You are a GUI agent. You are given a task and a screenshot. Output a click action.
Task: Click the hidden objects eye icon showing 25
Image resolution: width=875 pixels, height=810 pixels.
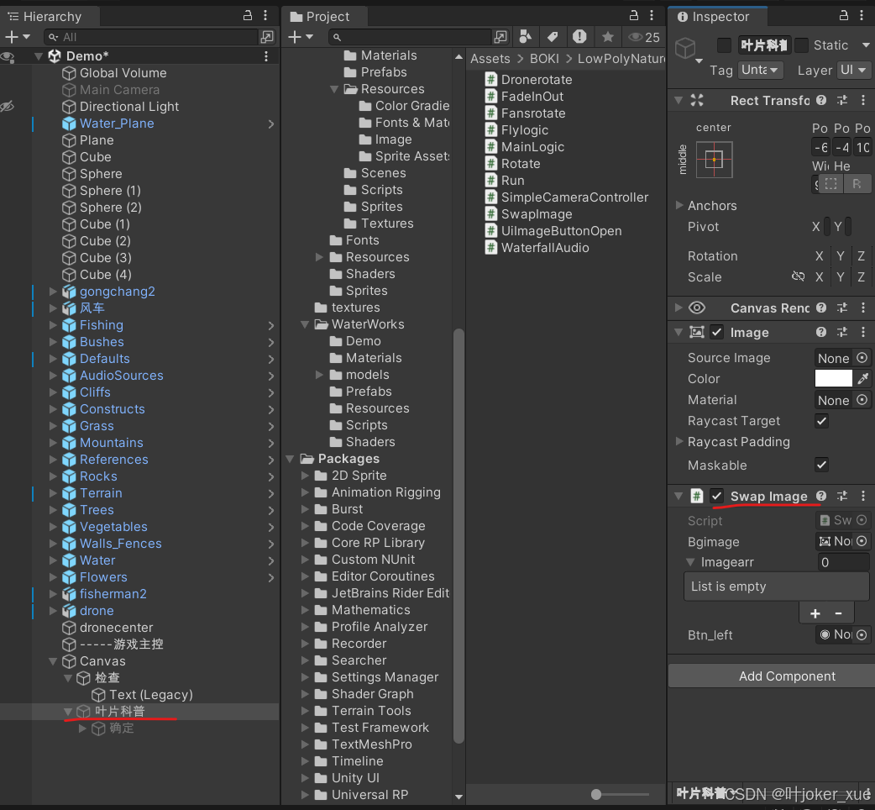pyautogui.click(x=636, y=37)
